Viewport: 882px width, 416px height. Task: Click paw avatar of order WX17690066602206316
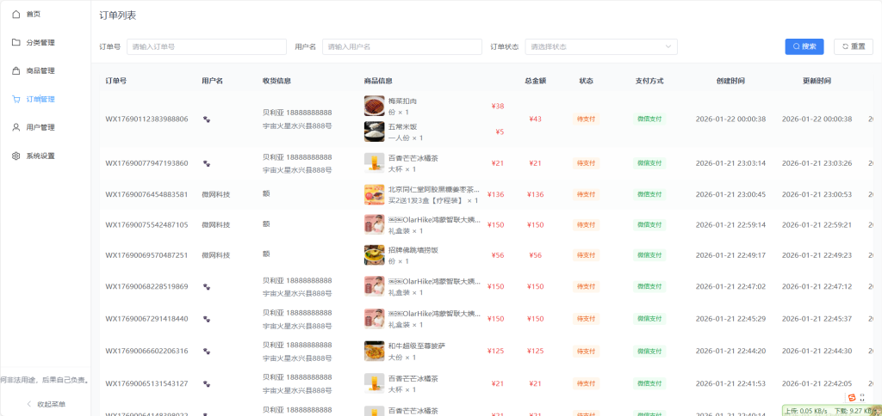[x=207, y=351]
